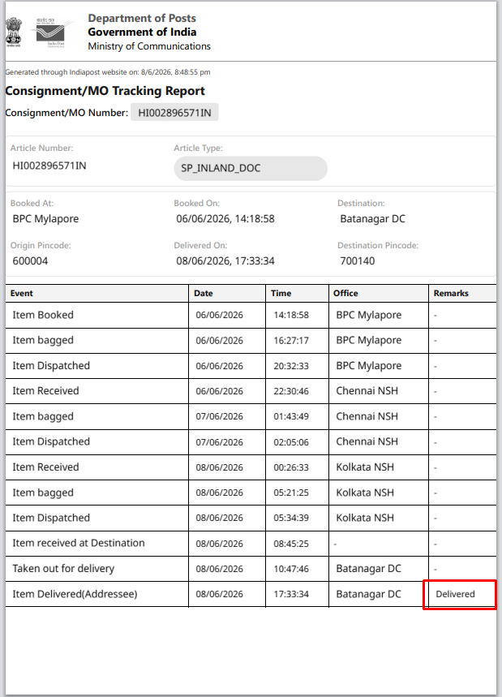Click the Event column header
Screen dimensions: 502x697
[x=97, y=294]
